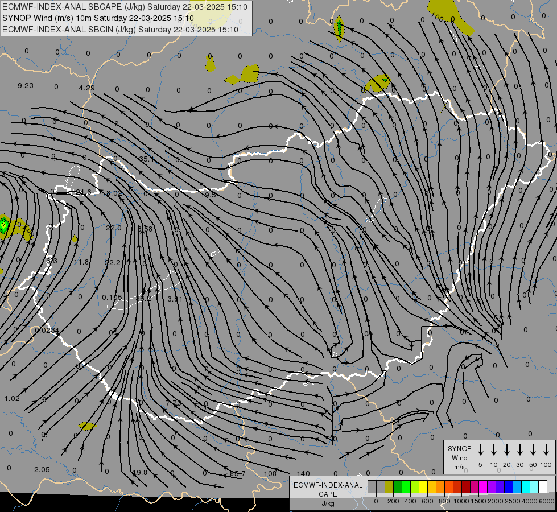Click the 140 value on the map
Viewport: 557px width, 512px height.
click(303, 473)
